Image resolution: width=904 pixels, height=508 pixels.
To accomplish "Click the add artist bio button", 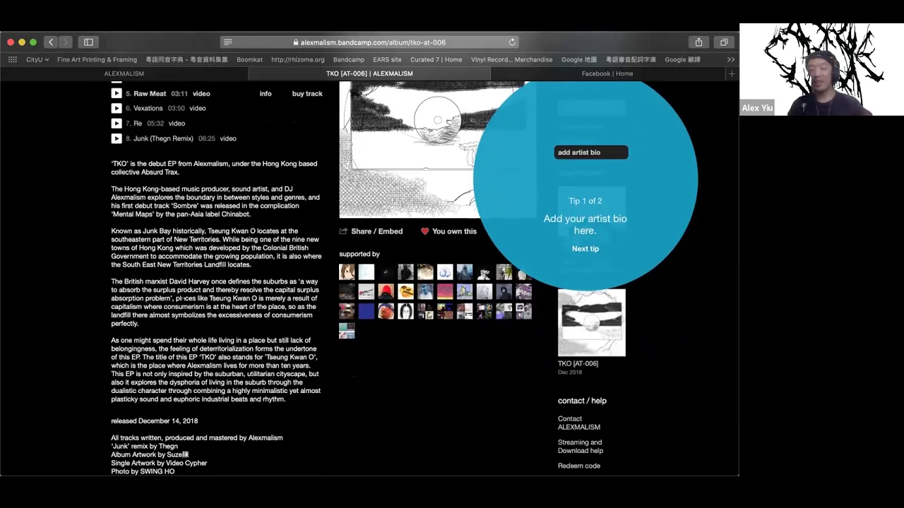I will pos(591,152).
